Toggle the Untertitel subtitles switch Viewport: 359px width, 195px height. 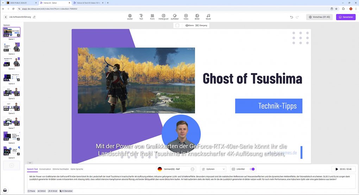point(252,169)
